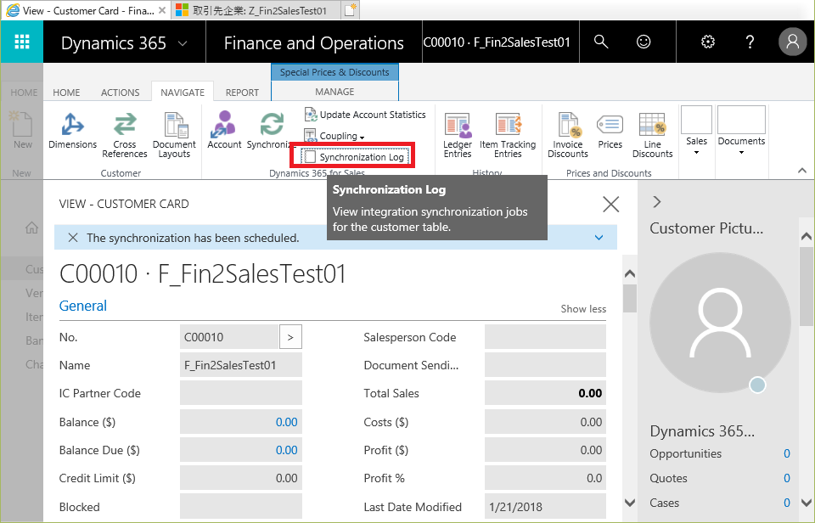Collapse the FactBox pane chevron
The height and width of the screenshot is (523, 815).
point(657,202)
